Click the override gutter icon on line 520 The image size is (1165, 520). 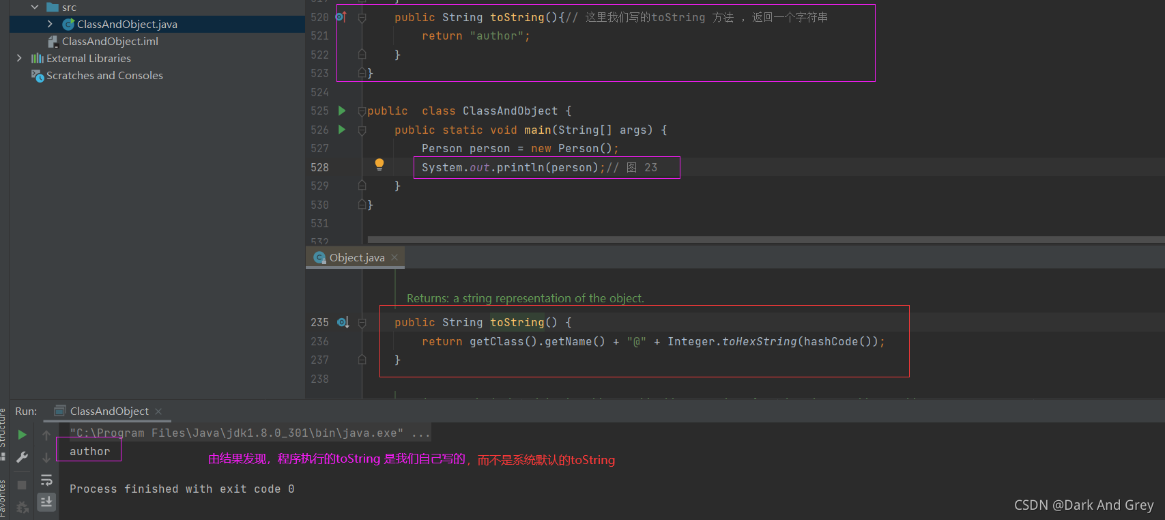tap(341, 16)
